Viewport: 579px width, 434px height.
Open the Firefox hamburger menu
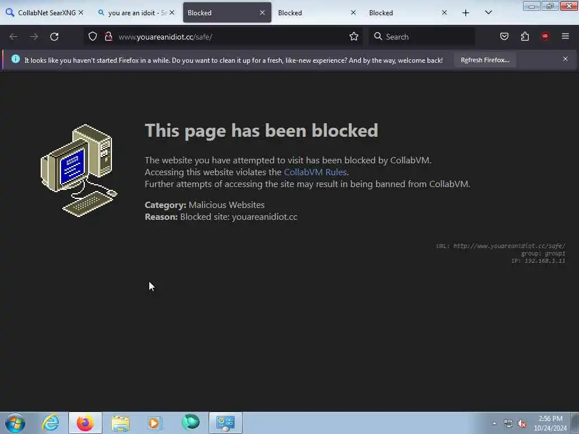[x=565, y=36]
